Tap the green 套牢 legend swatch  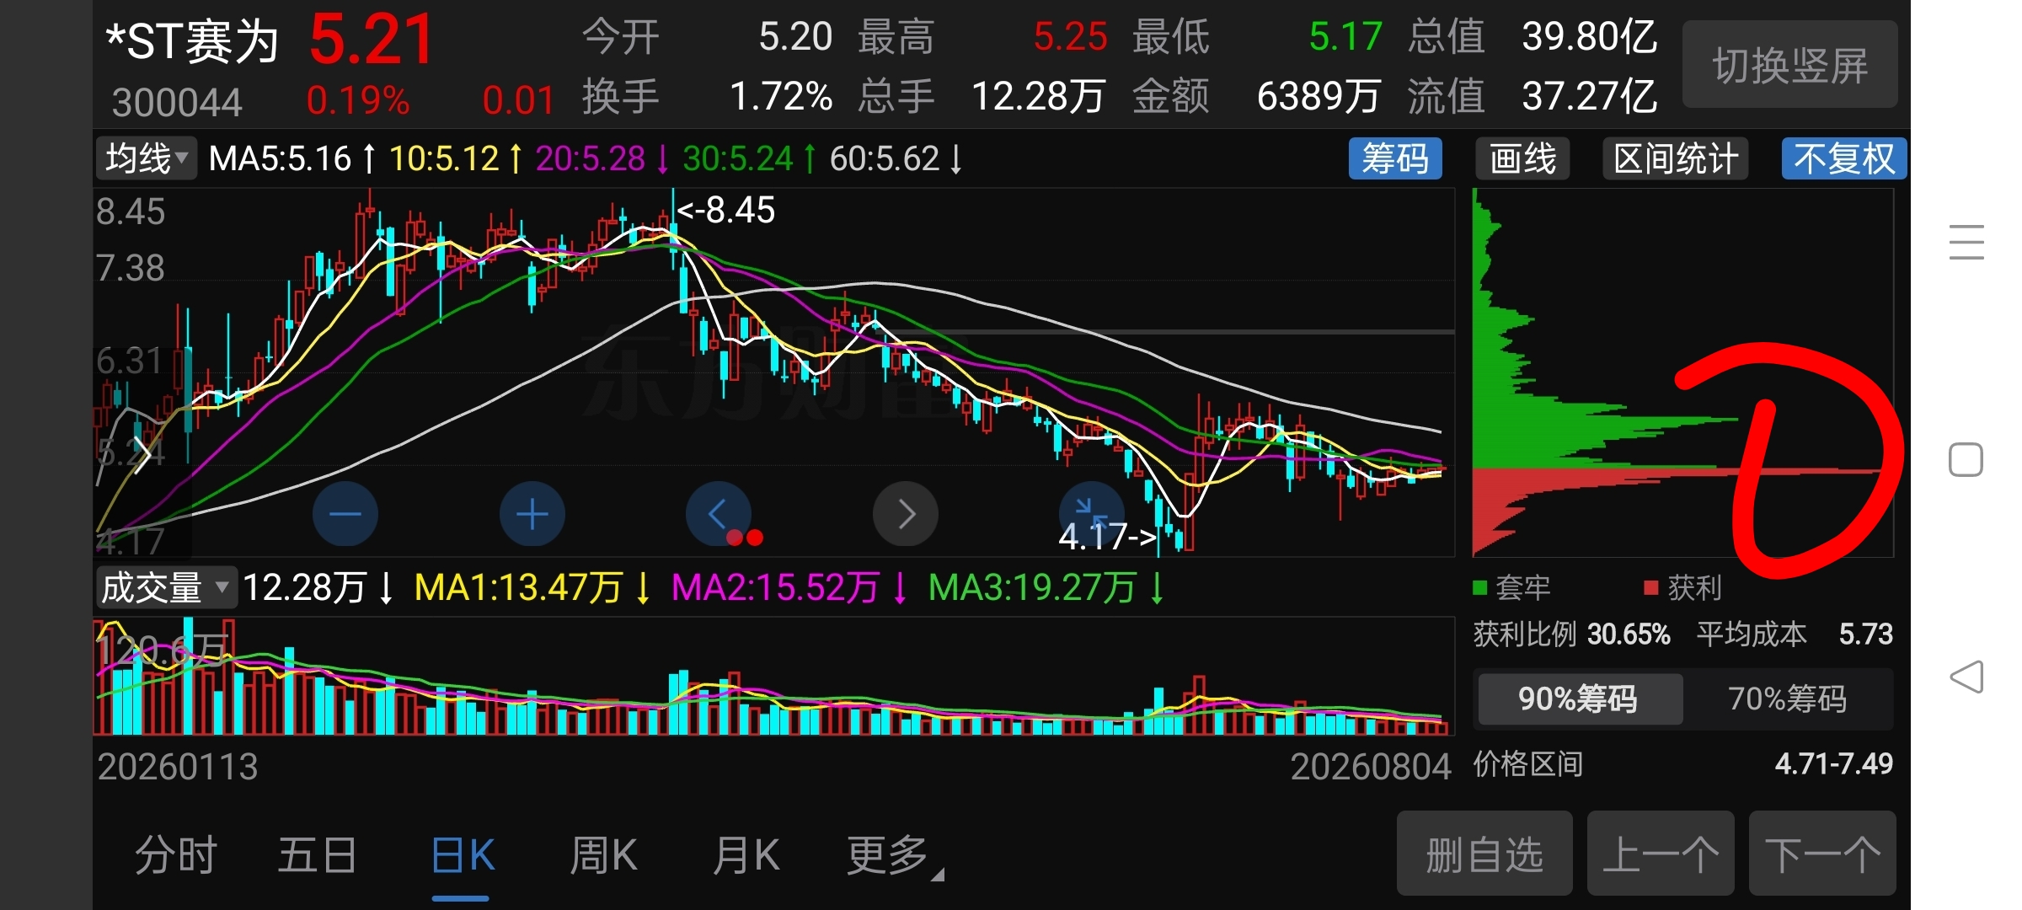[x=1479, y=587]
